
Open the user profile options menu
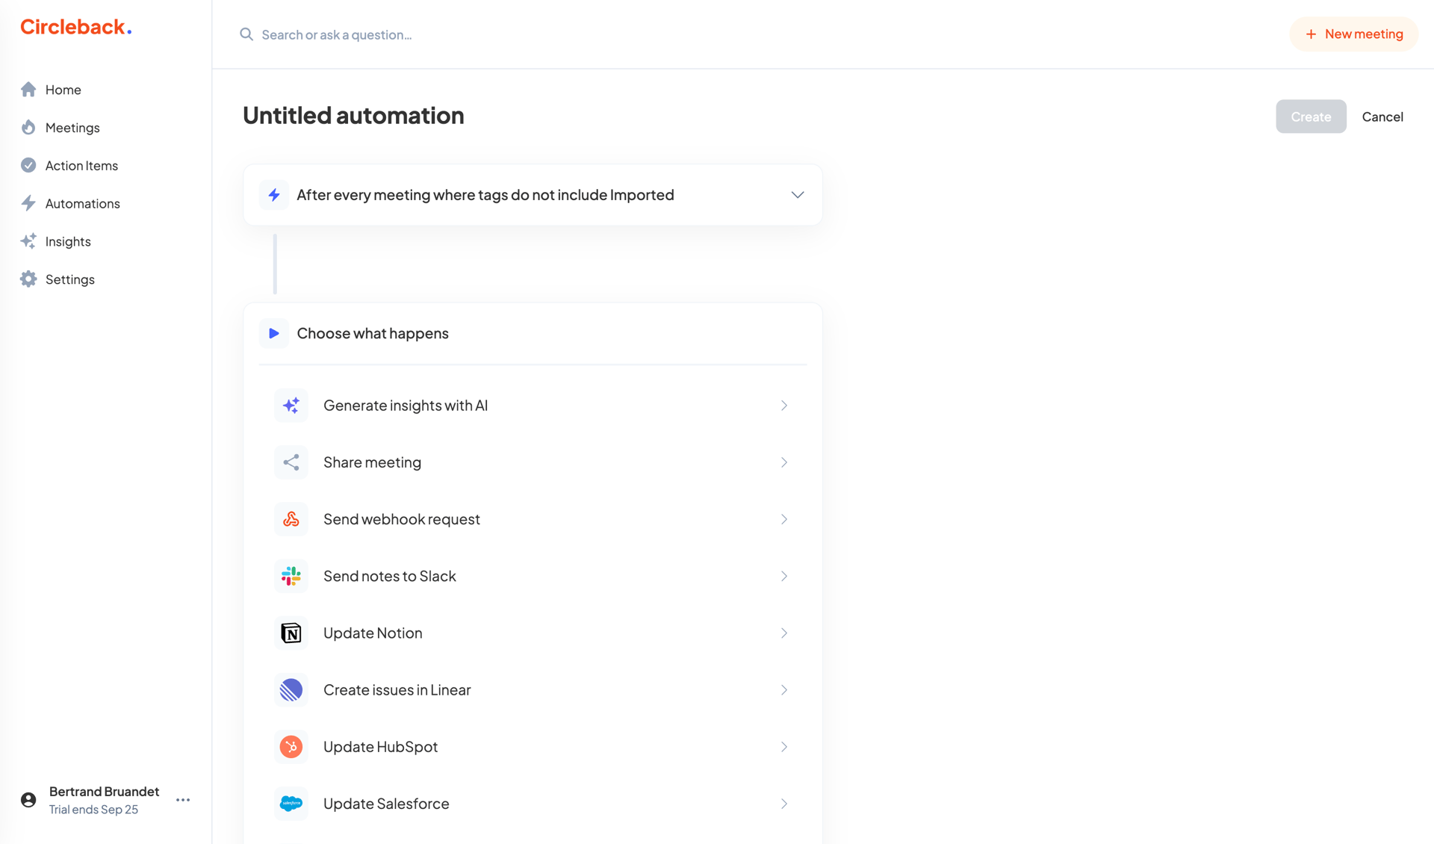(182, 799)
